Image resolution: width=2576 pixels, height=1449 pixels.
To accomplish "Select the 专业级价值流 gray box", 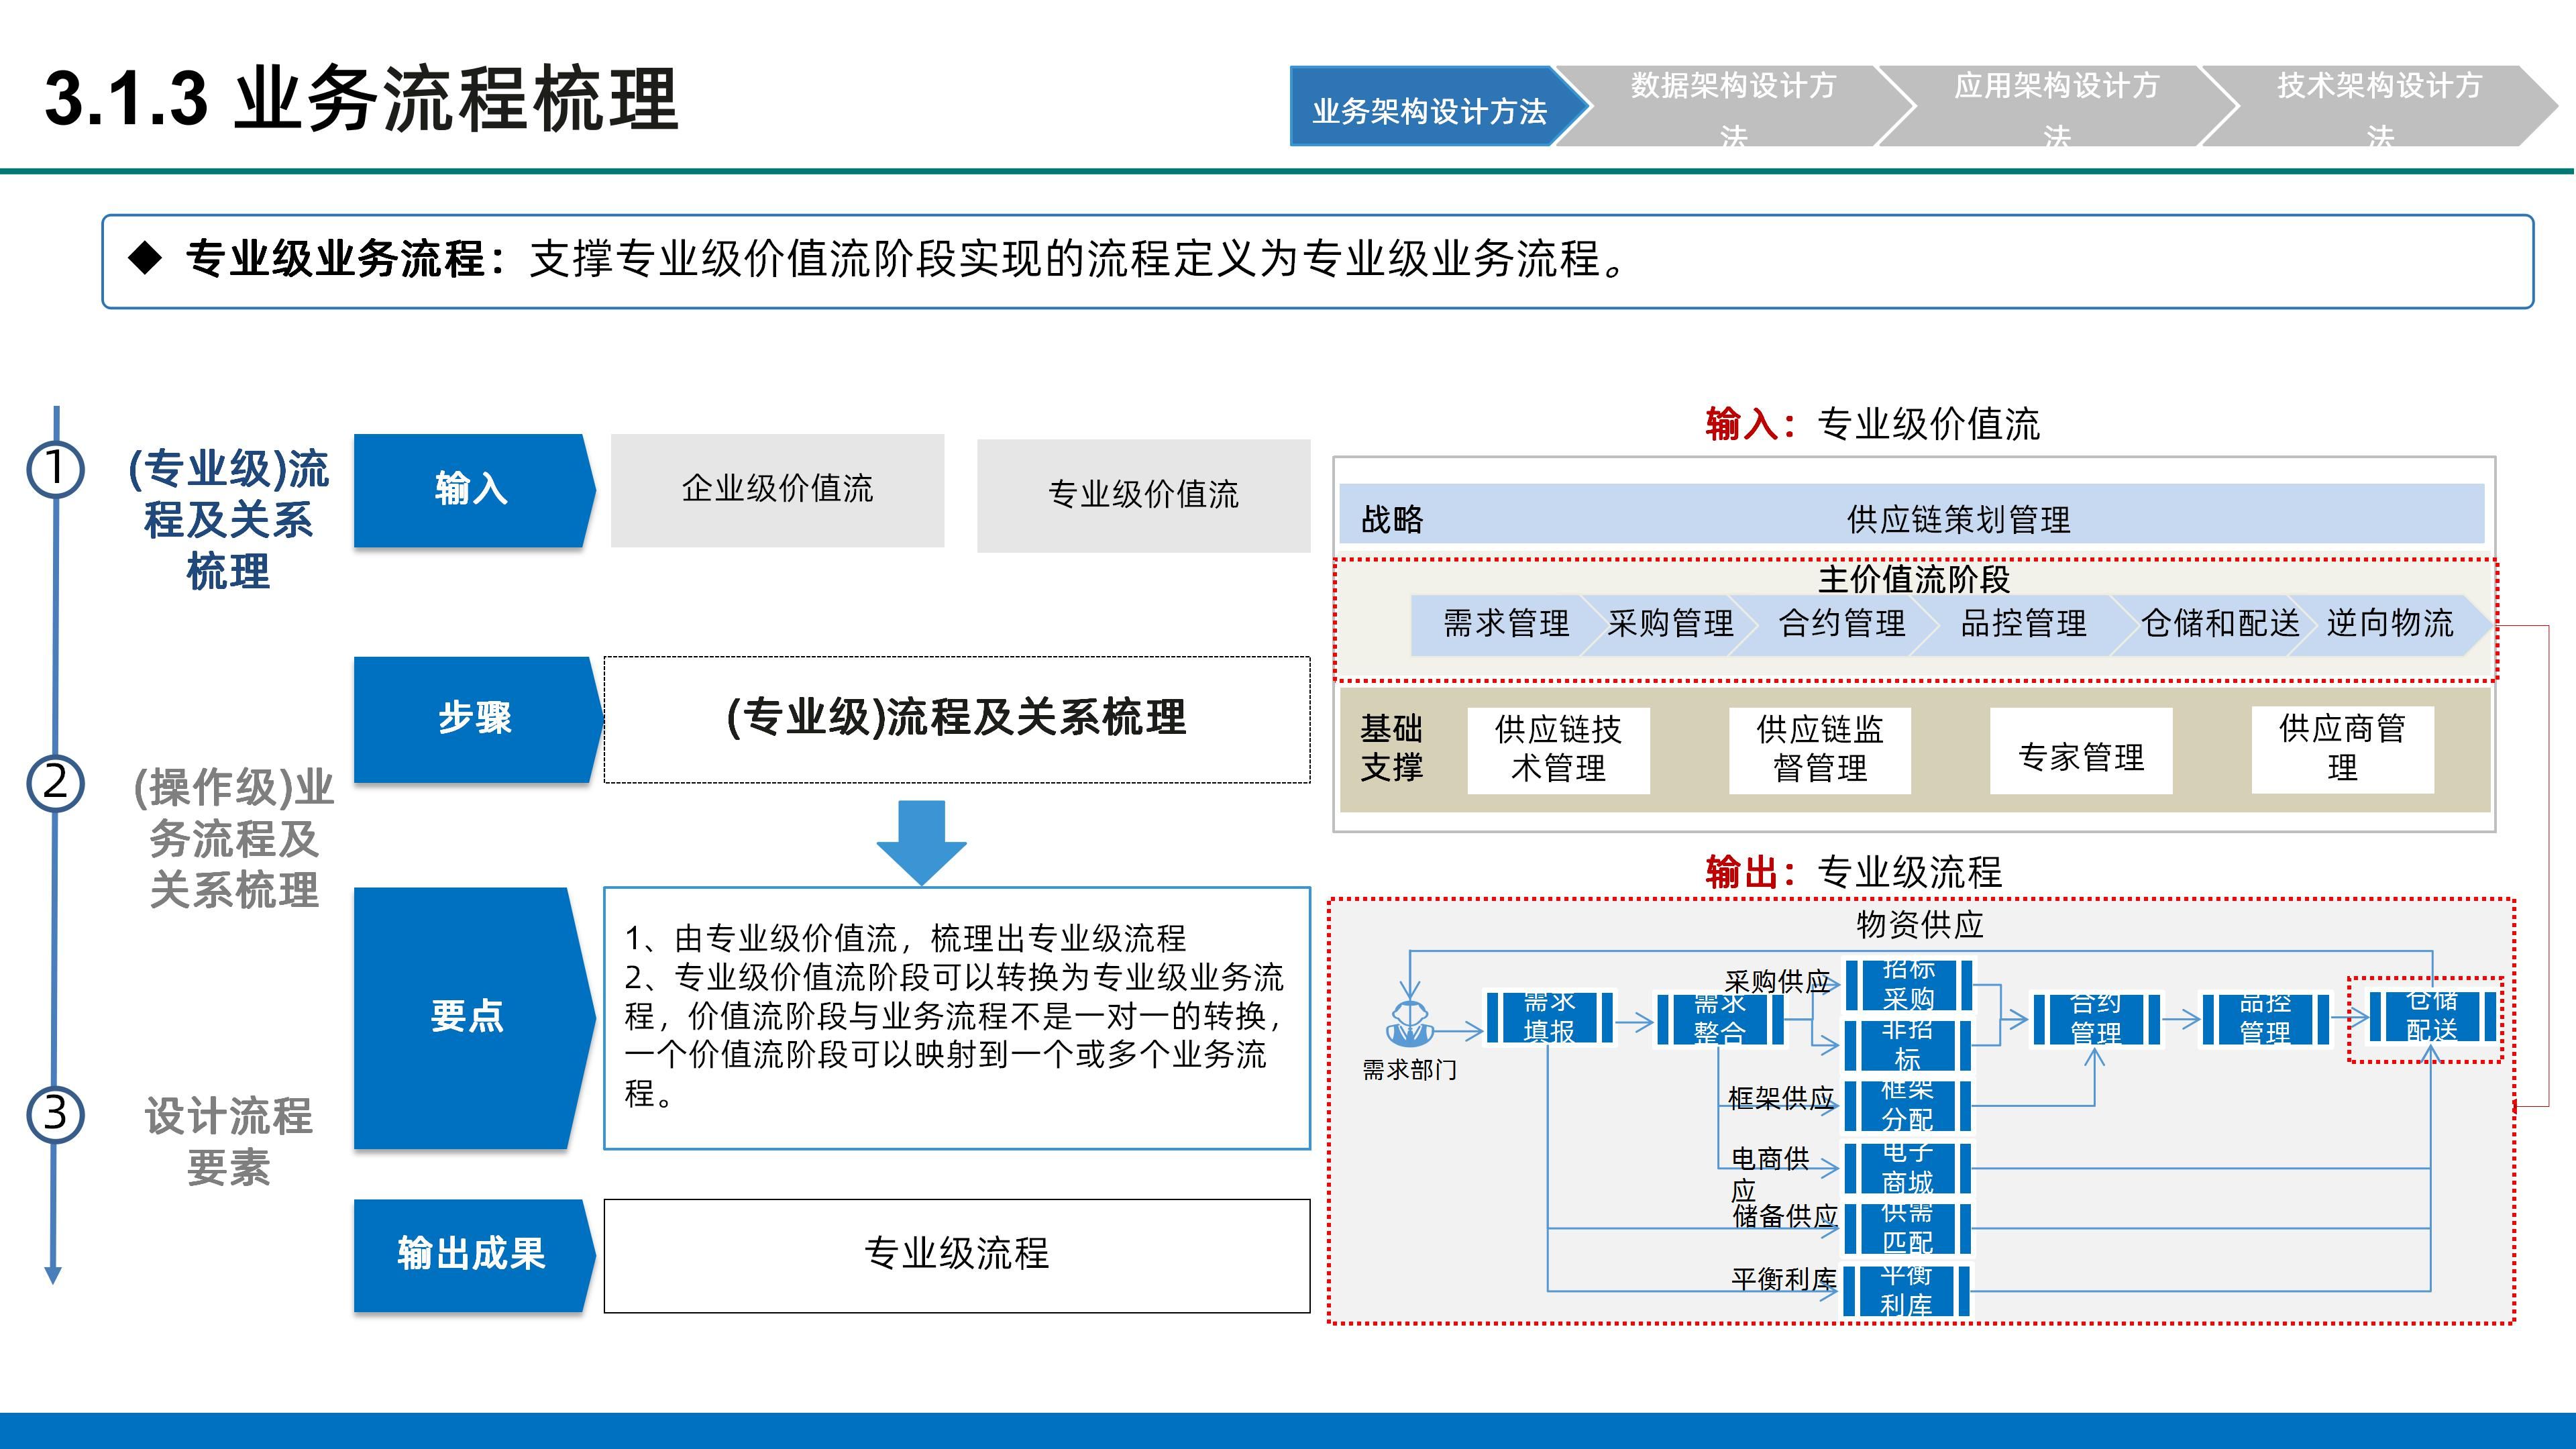I will (x=1143, y=495).
